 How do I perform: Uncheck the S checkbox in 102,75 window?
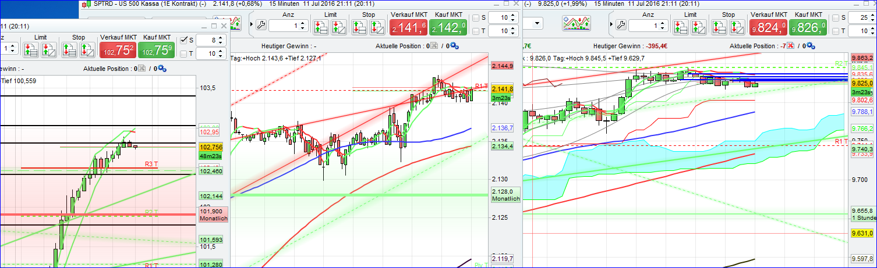point(184,40)
